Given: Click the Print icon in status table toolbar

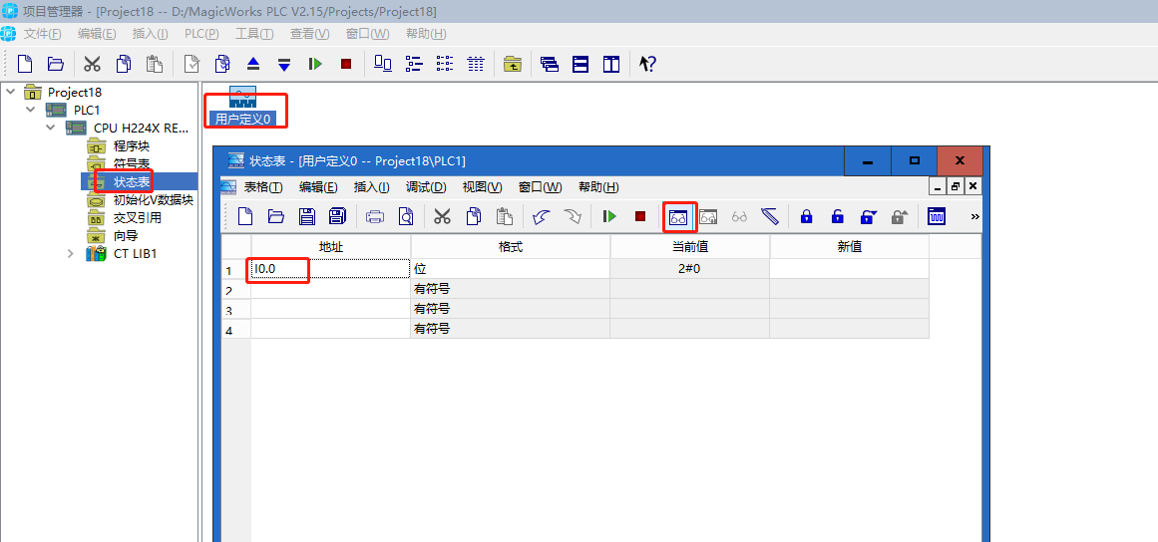Looking at the screenshot, I should (375, 217).
